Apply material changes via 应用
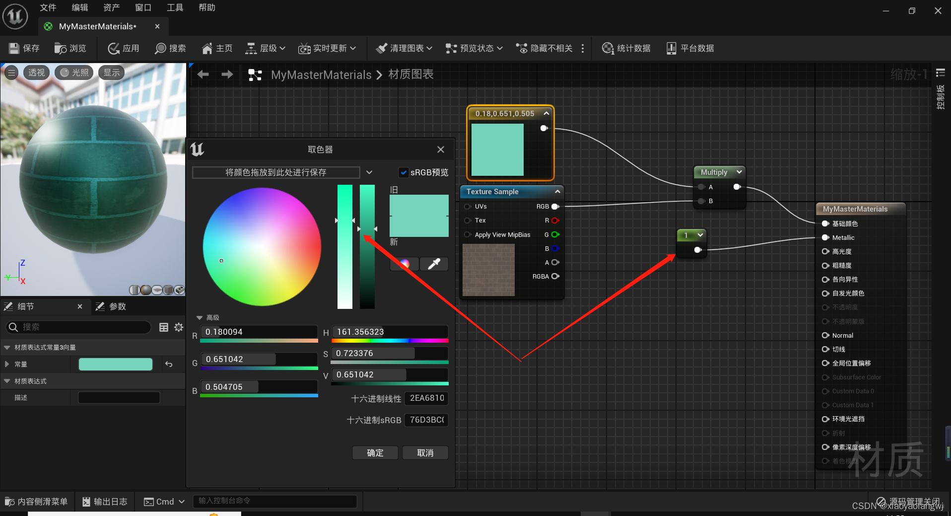Viewport: 951px width, 516px height. [124, 48]
